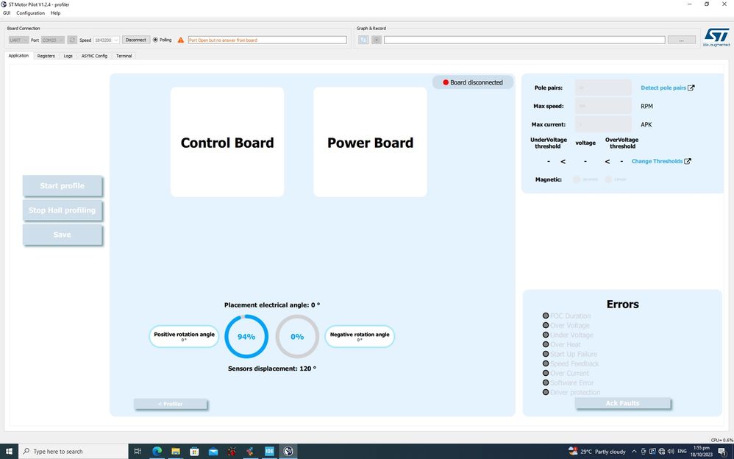The width and height of the screenshot is (734, 459).
Task: Click the browse (...) button for record file
Action: click(x=681, y=40)
